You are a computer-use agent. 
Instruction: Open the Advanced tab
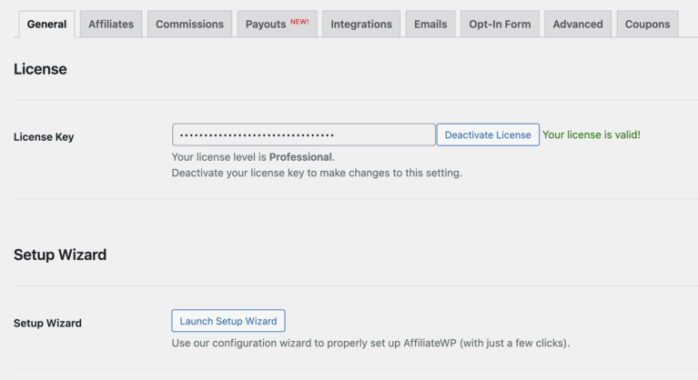point(578,25)
